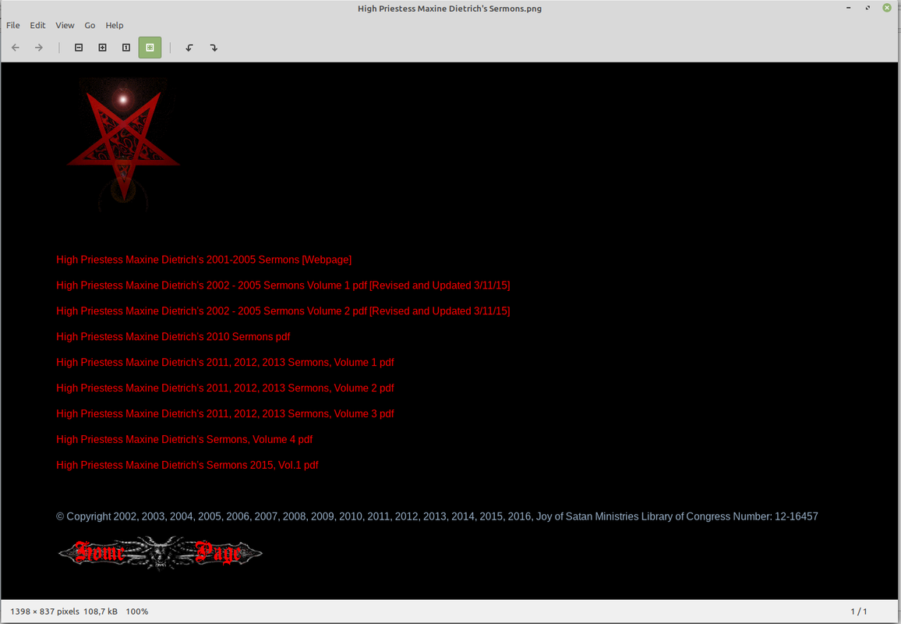Rotate image clockwise
The width and height of the screenshot is (901, 624).
point(214,48)
